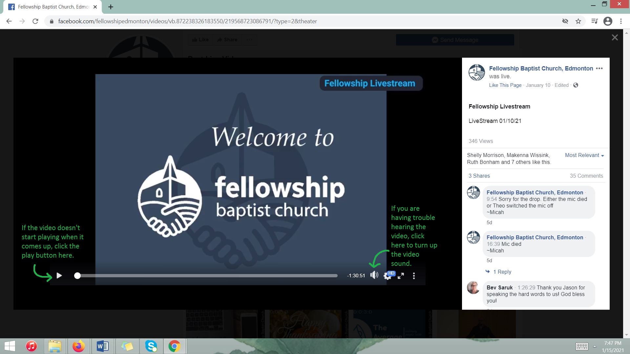This screenshot has height=354, width=630.
Task: Close the theater view with the X
Action: click(615, 38)
